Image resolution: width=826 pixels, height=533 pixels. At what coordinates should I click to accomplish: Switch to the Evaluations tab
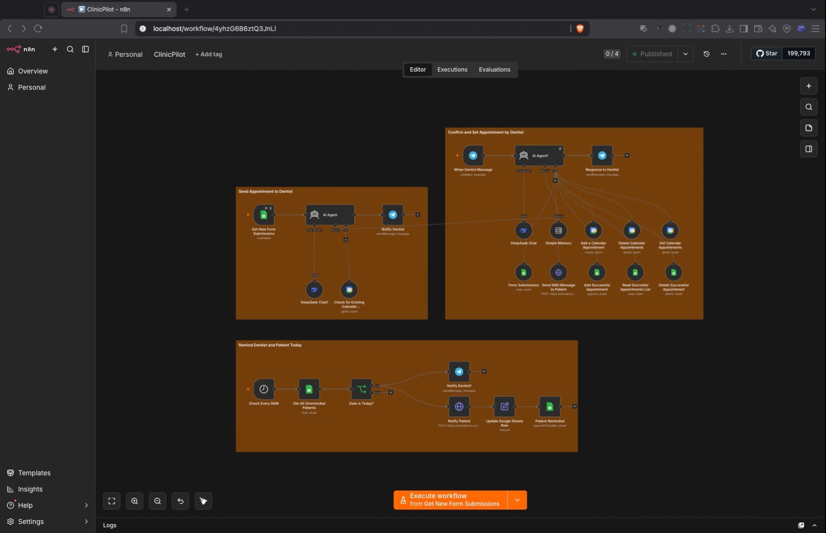494,70
